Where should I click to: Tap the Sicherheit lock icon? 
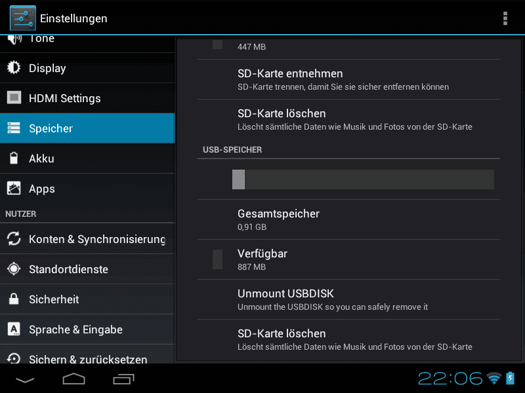click(x=14, y=299)
